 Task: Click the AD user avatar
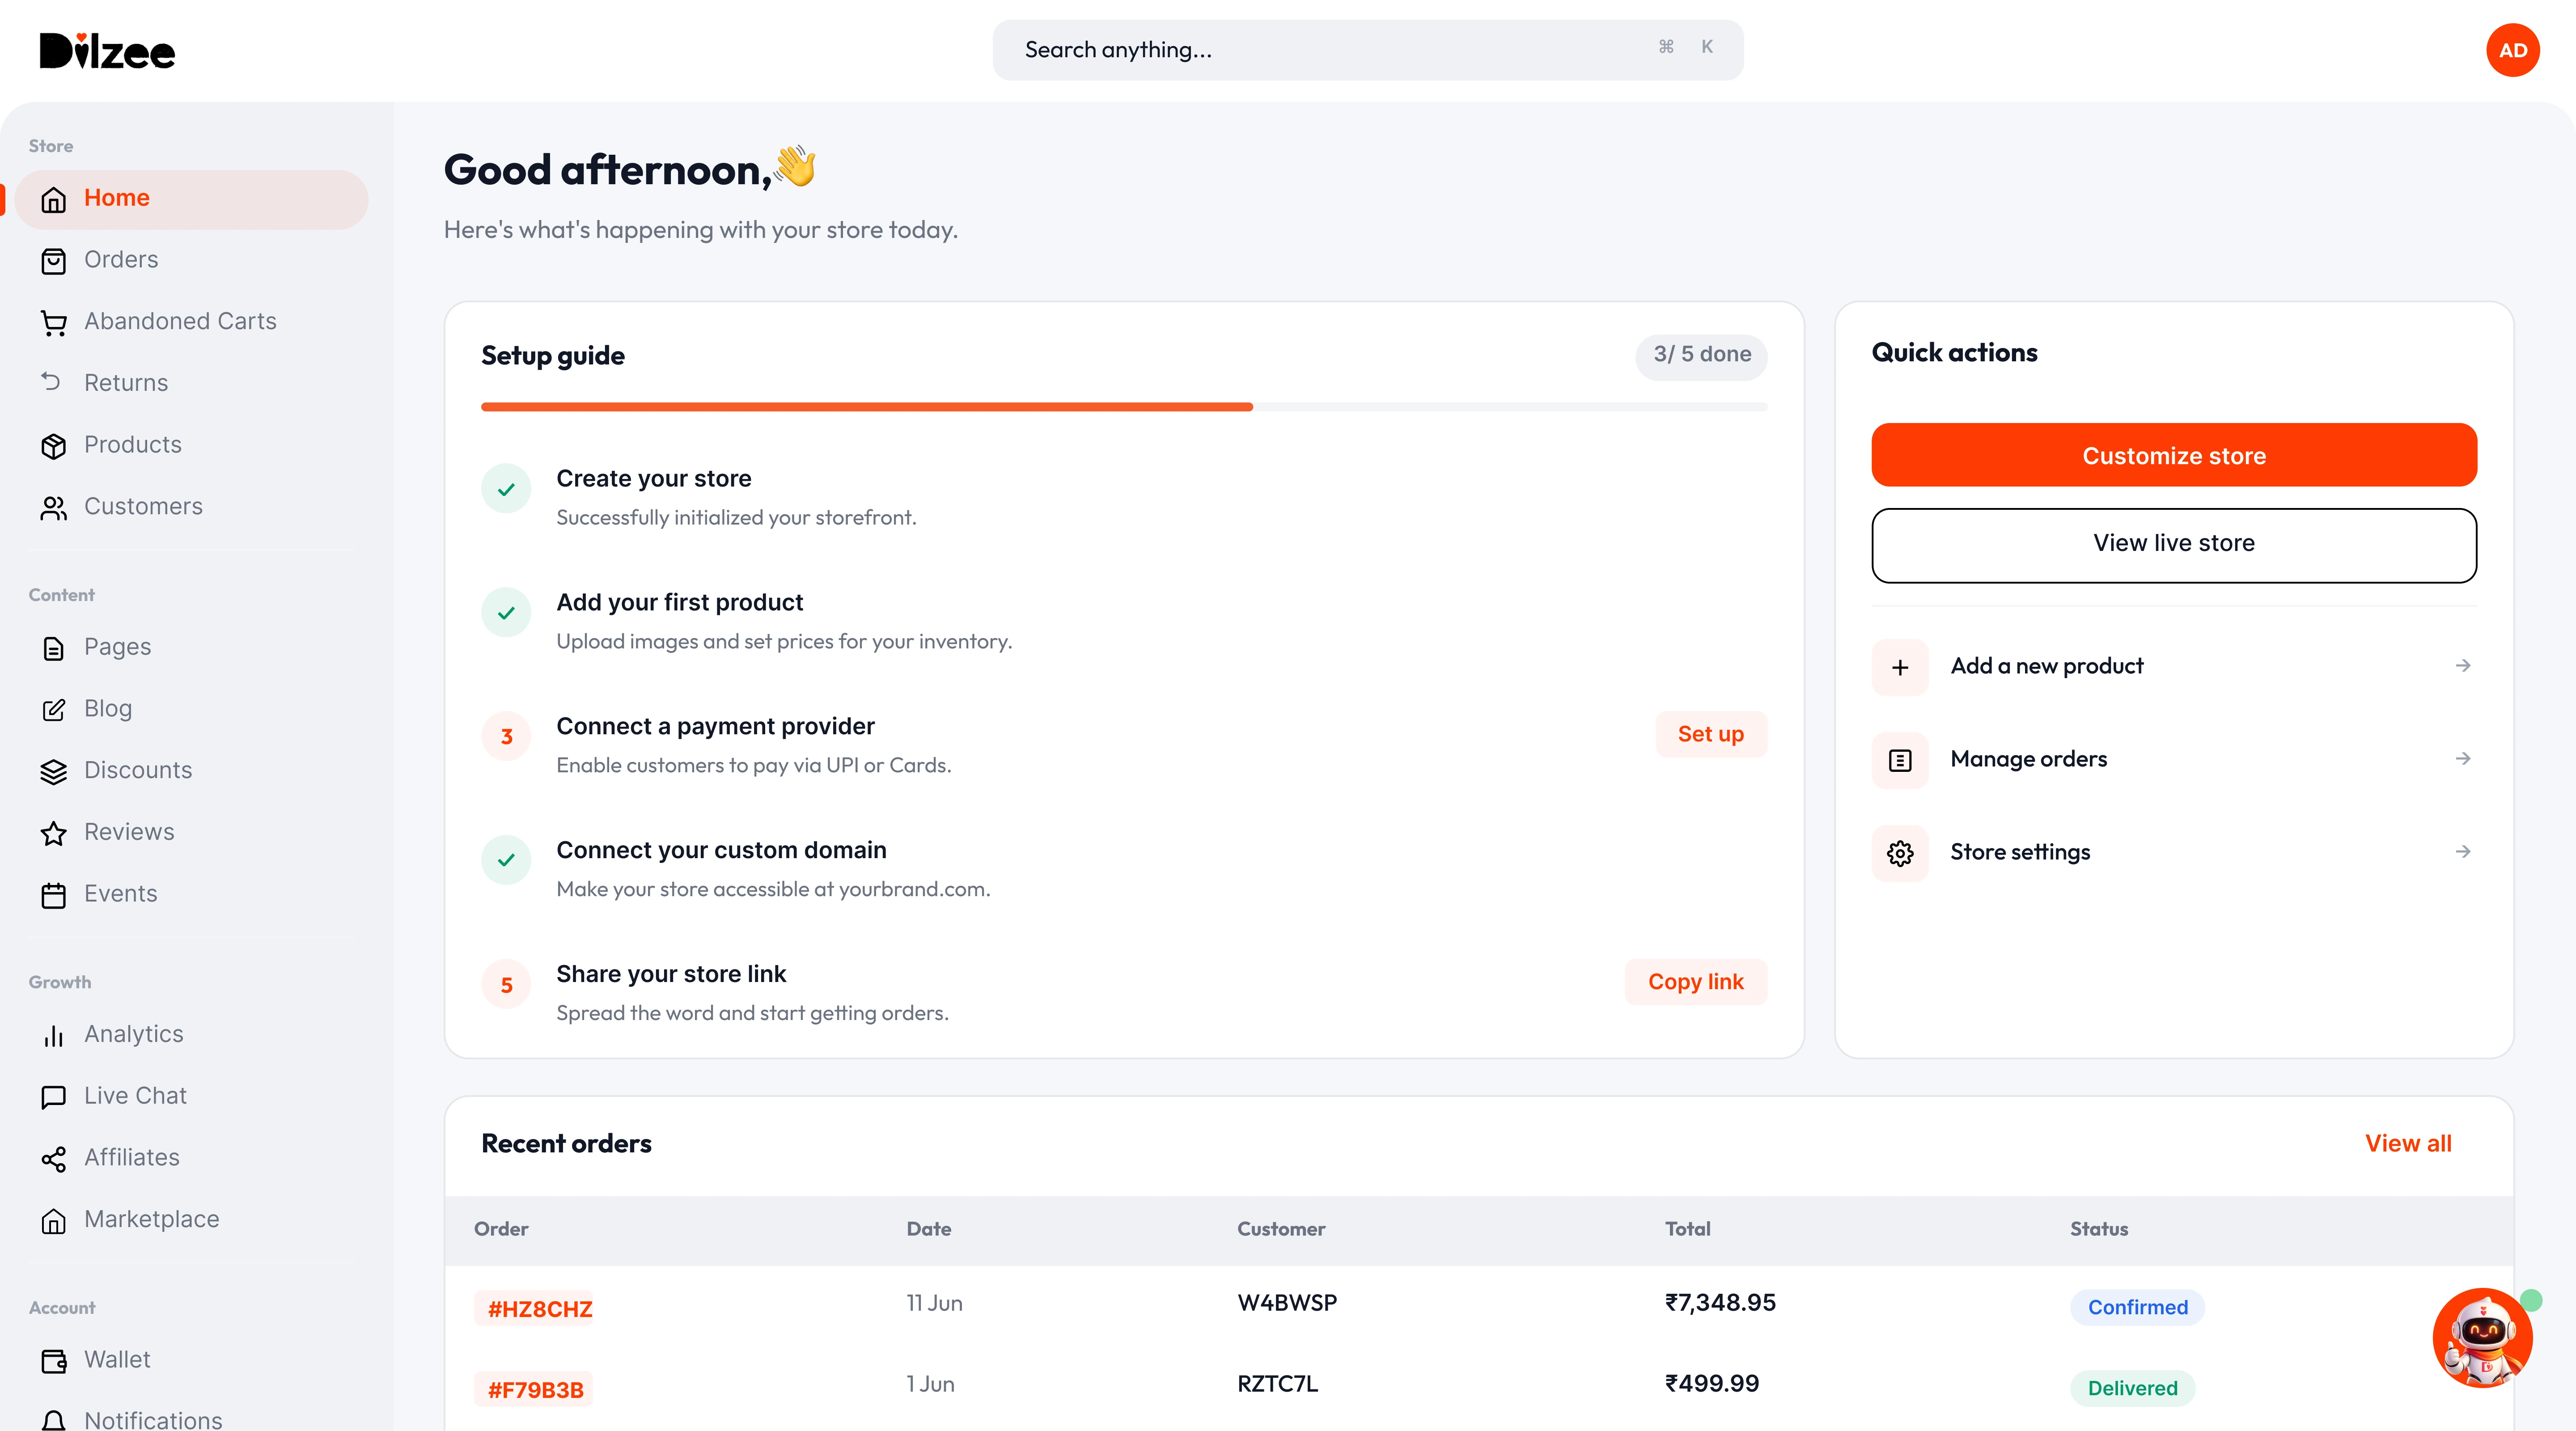click(2512, 50)
